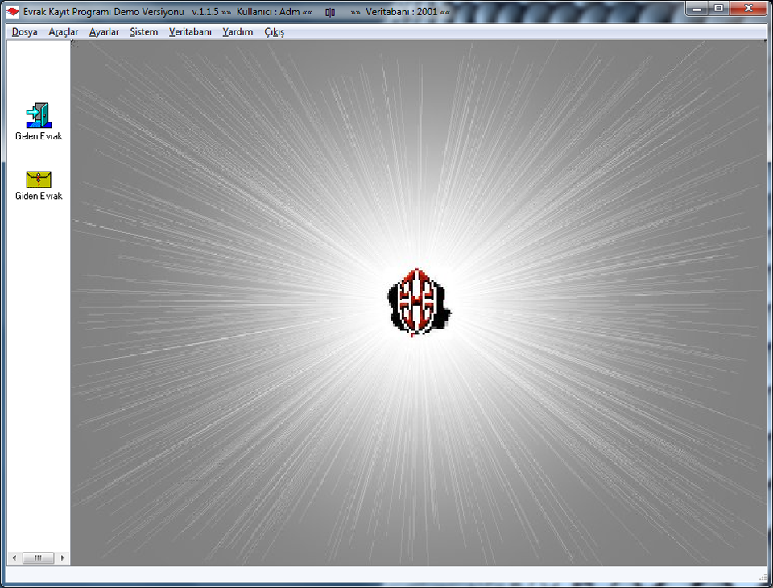Open the Sistem menu
The width and height of the screenshot is (773, 588).
[x=144, y=32]
